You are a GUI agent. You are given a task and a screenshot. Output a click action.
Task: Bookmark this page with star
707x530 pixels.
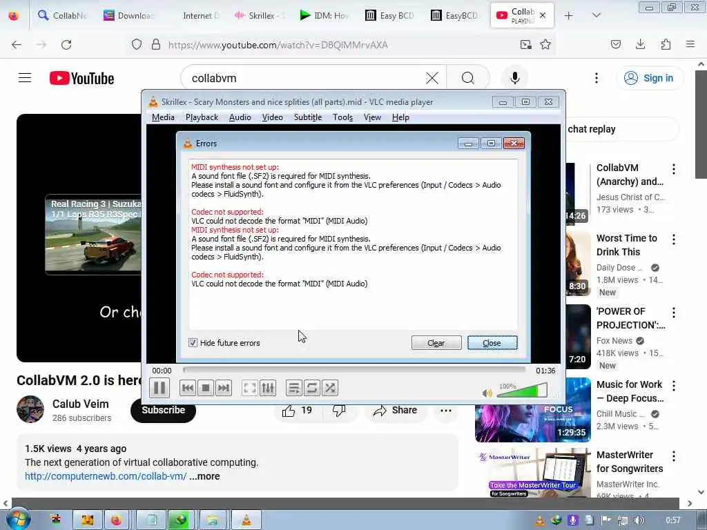tap(545, 44)
